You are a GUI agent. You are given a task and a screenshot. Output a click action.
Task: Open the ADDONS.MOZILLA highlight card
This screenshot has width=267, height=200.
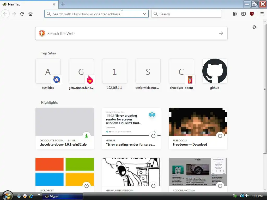[198, 175]
